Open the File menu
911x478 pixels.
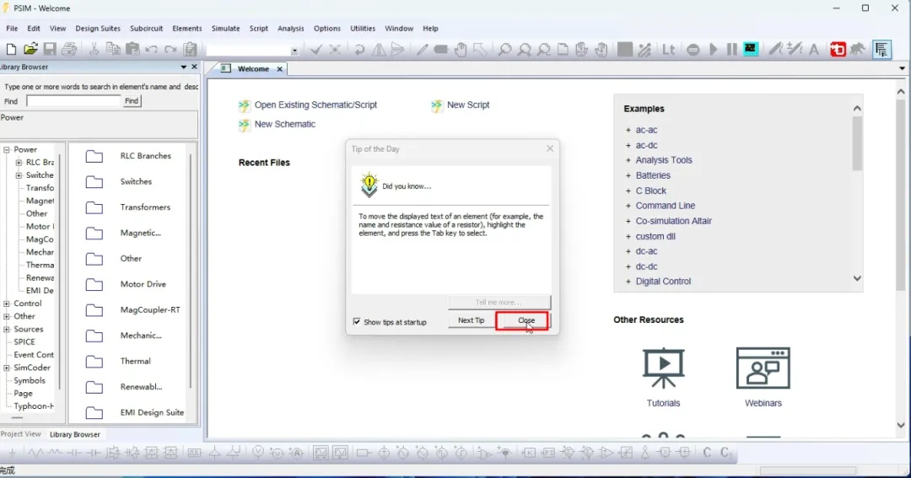(x=12, y=29)
